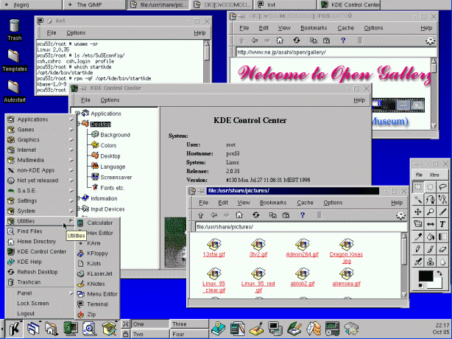Click swap colors arrow in GIMP toolbox
452x339 pixels.
(439, 273)
